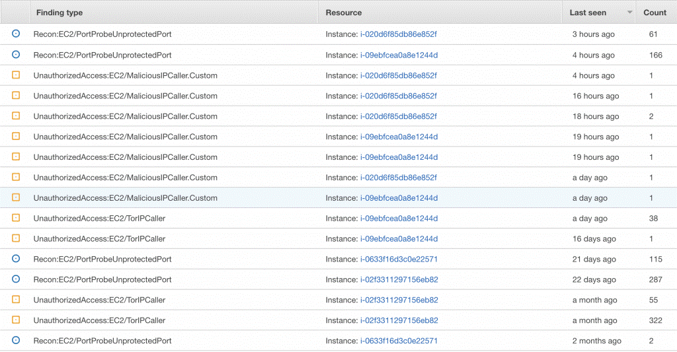Image resolution: width=677 pixels, height=352 pixels.
Task: Click blue severity icon for 166-count PortProbe finding
Action: pyautogui.click(x=16, y=55)
